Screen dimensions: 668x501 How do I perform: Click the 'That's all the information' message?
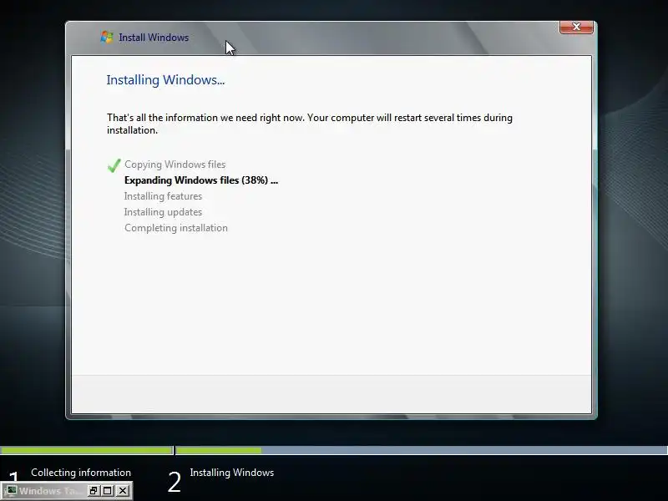coord(310,124)
